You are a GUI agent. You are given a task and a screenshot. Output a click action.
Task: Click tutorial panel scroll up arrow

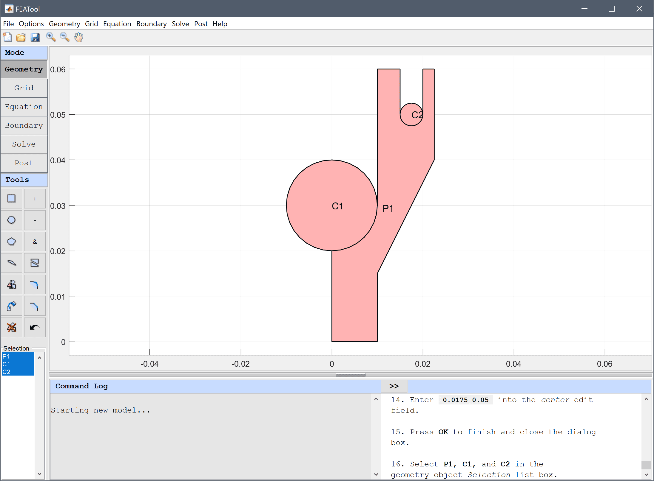[x=646, y=399]
